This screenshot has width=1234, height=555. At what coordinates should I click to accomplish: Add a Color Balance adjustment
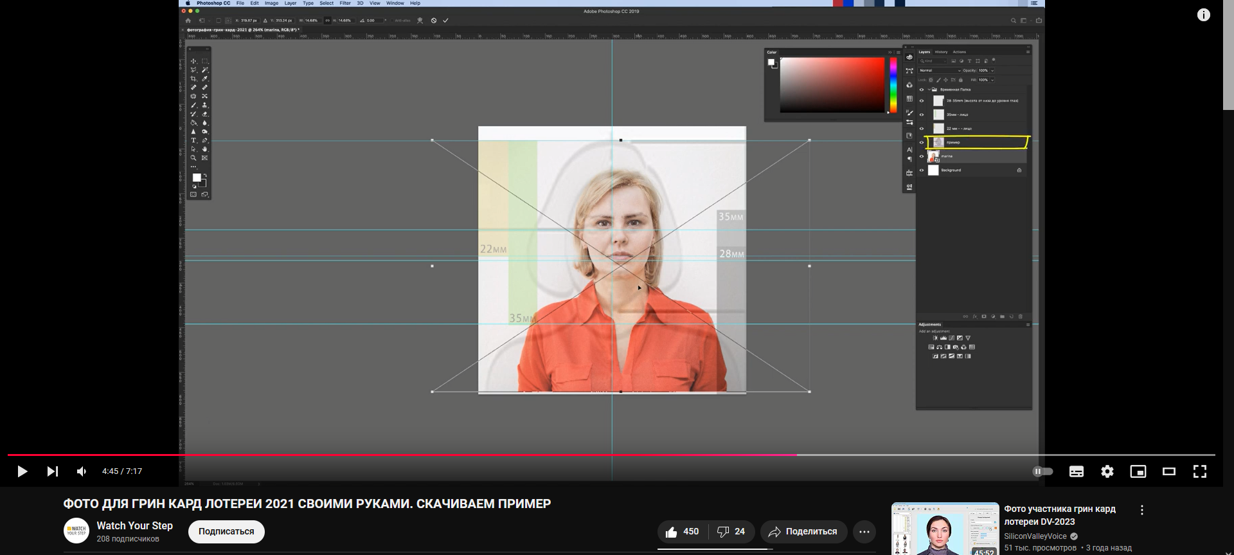[x=939, y=347]
